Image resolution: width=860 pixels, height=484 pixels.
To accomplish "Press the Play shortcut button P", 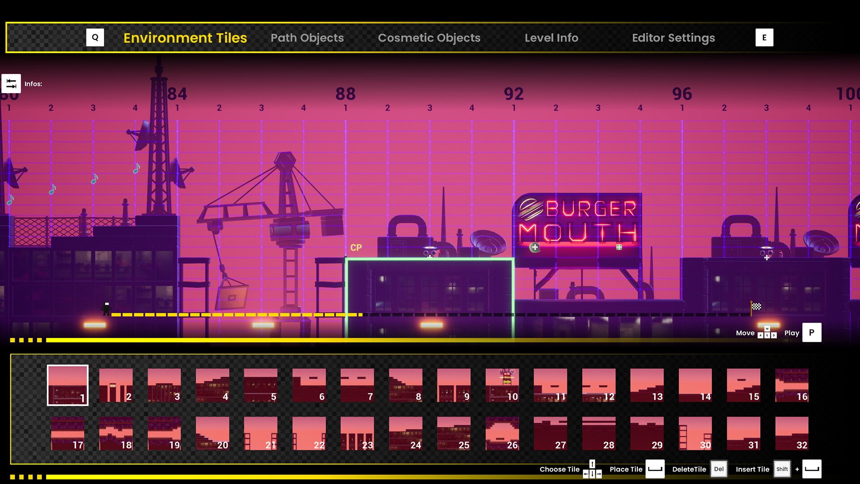I will coord(812,332).
